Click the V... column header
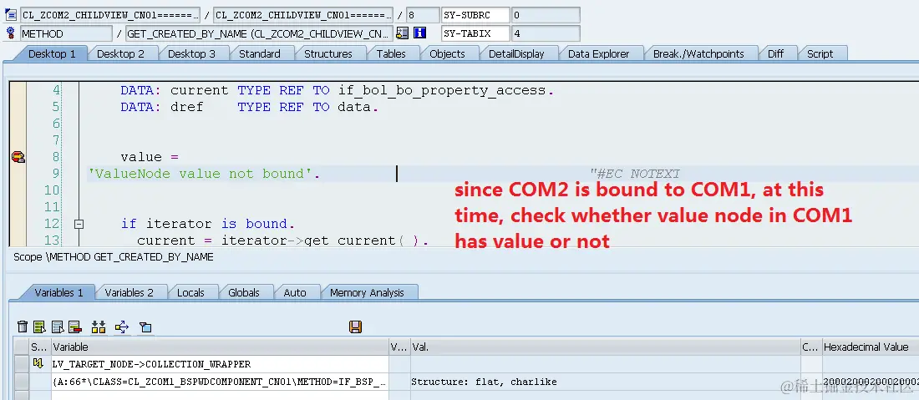Image resolution: width=919 pixels, height=400 pixels. [x=399, y=347]
